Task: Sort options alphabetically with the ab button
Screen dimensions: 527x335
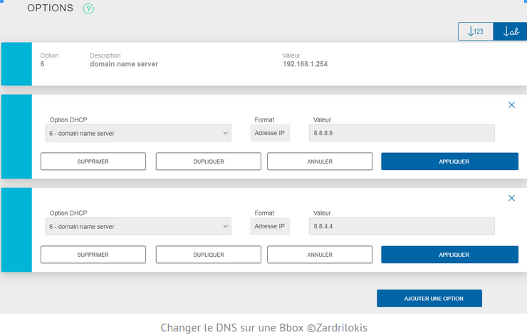Action: pos(510,31)
